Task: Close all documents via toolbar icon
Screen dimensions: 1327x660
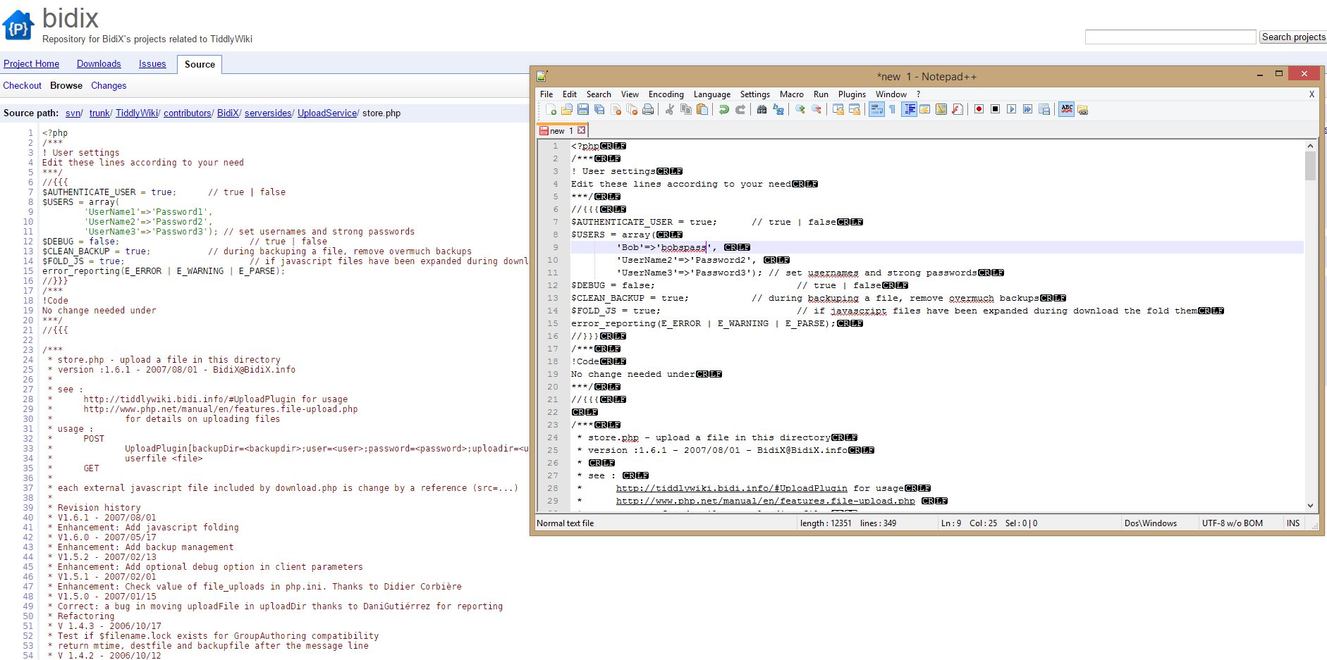Action: click(x=632, y=109)
